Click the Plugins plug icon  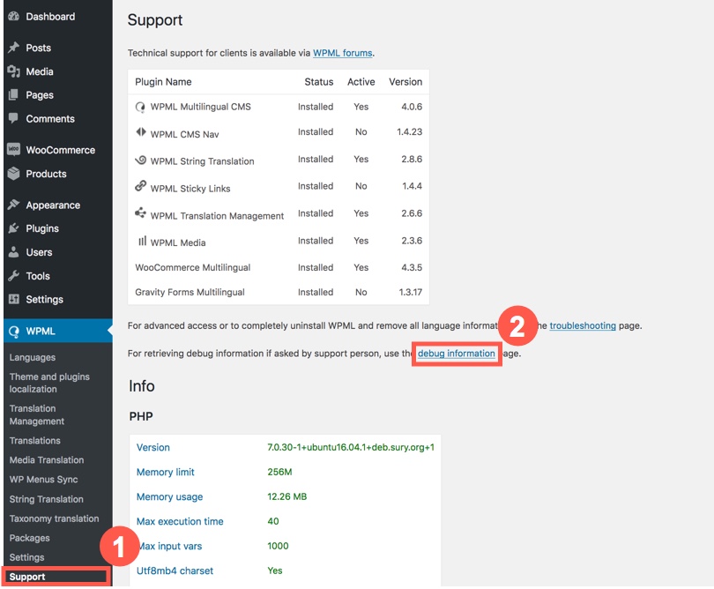point(13,228)
